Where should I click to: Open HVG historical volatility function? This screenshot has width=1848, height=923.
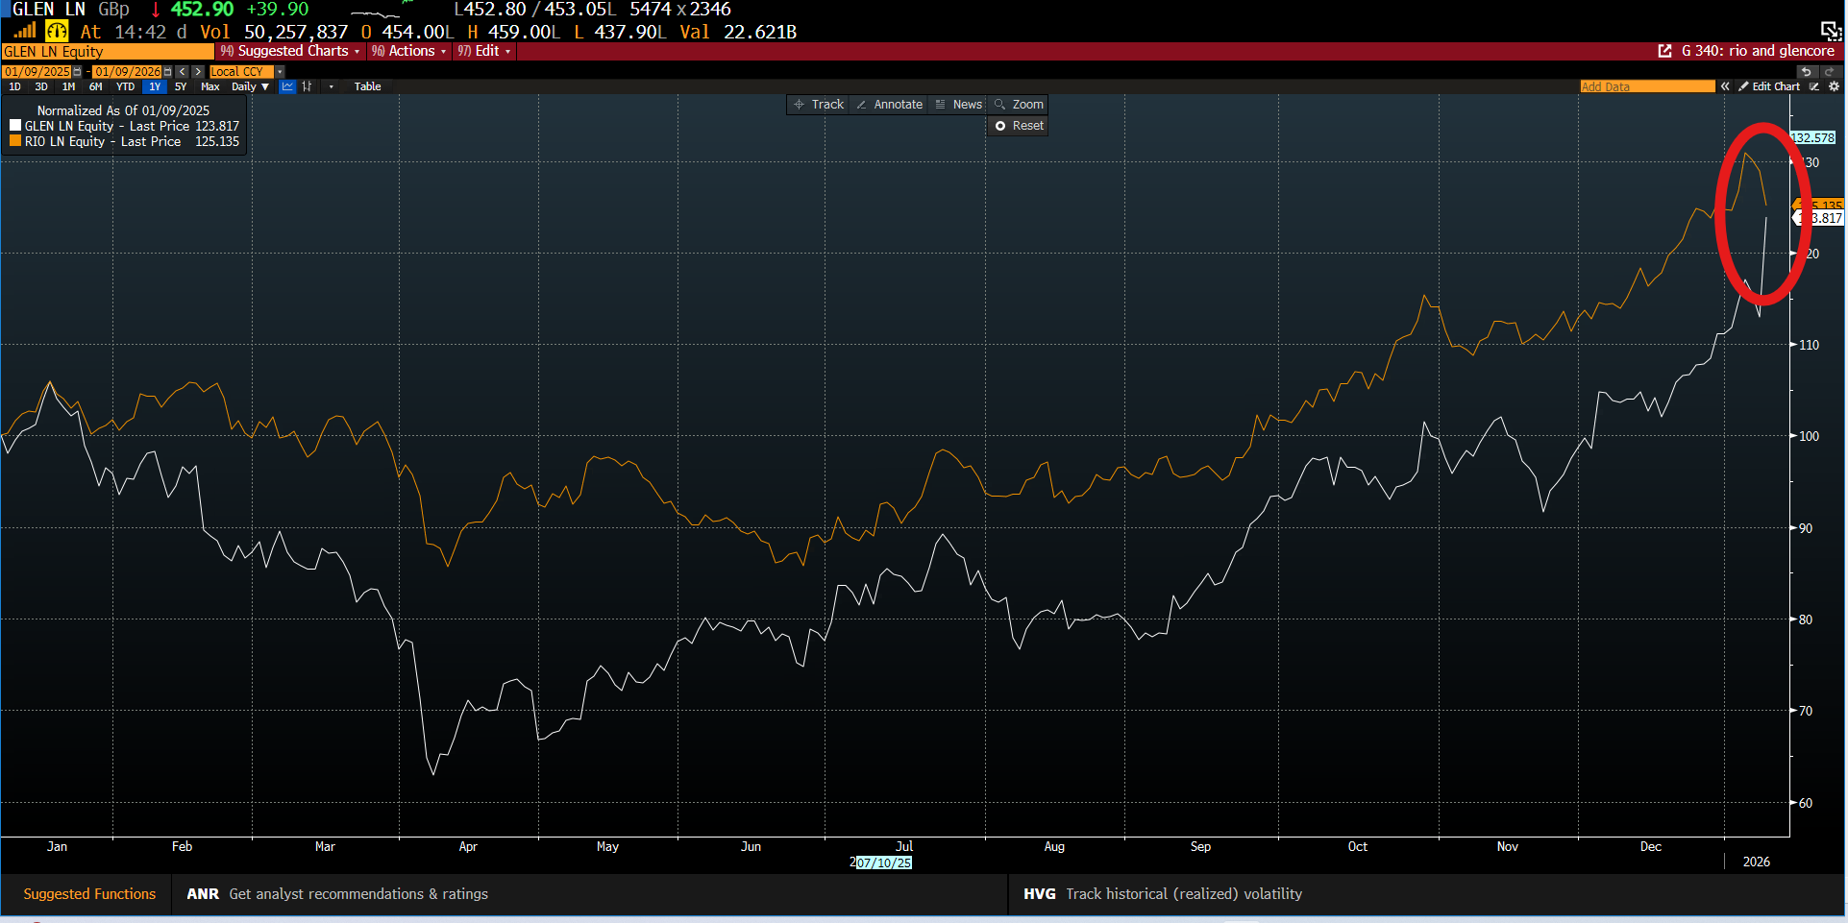tap(1163, 894)
